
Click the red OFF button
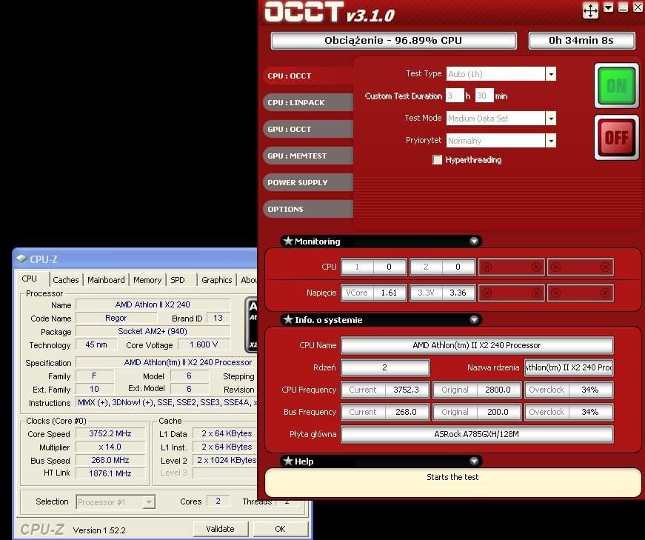click(x=617, y=138)
